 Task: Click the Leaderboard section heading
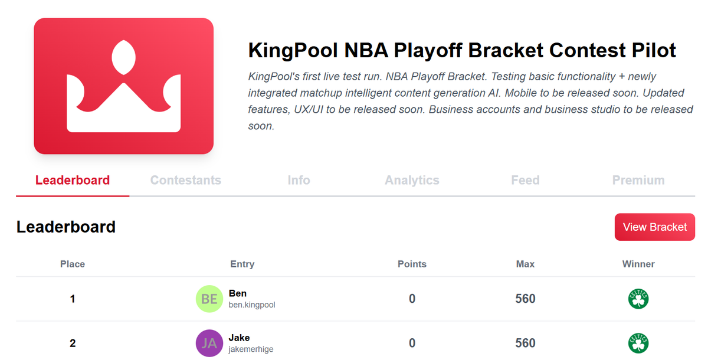[66, 227]
